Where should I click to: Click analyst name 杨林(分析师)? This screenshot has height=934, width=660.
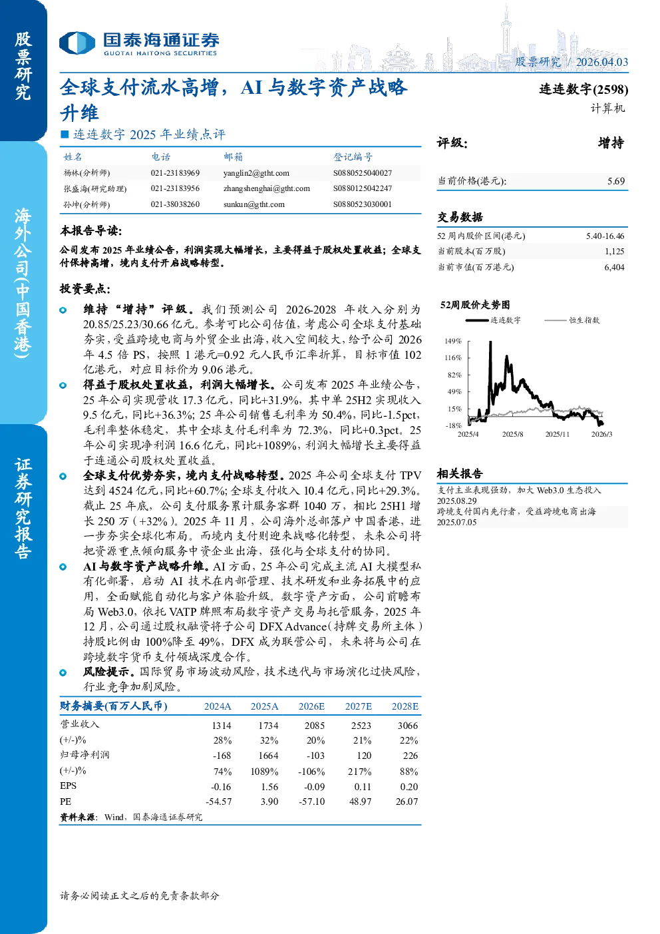click(x=86, y=173)
